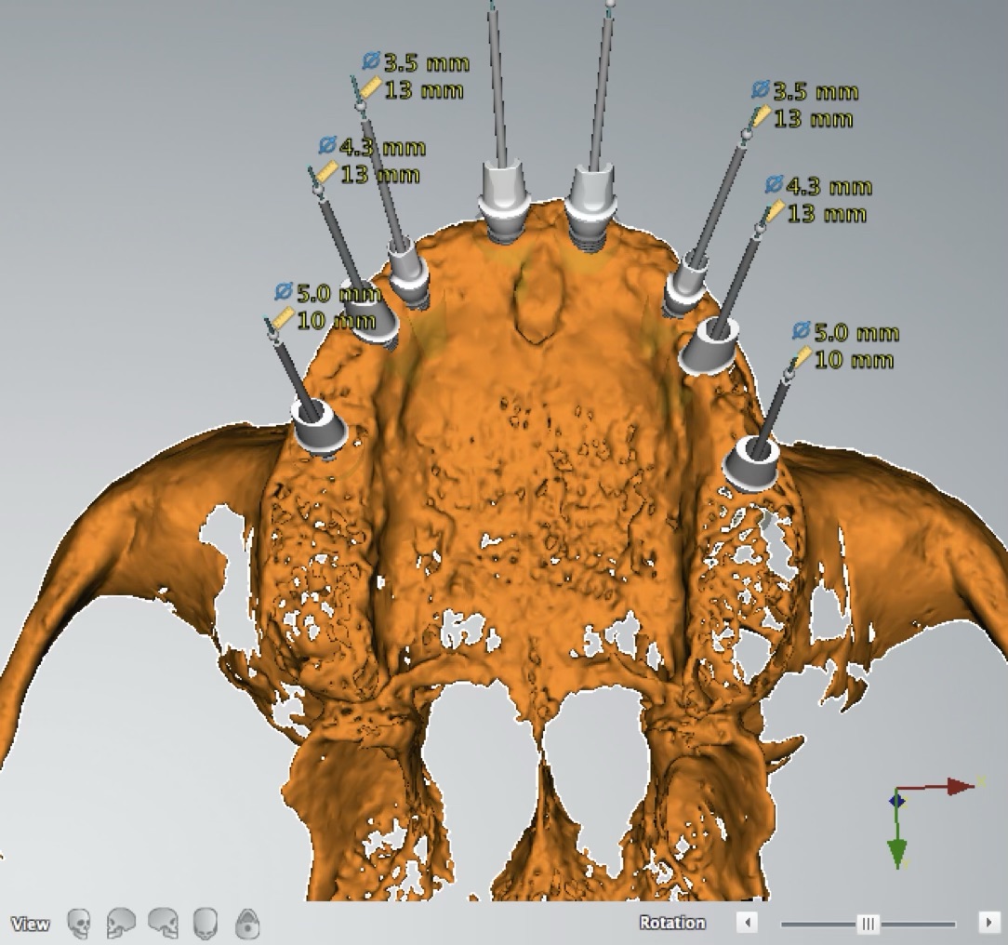Switch to frontal skull view

(x=80, y=924)
